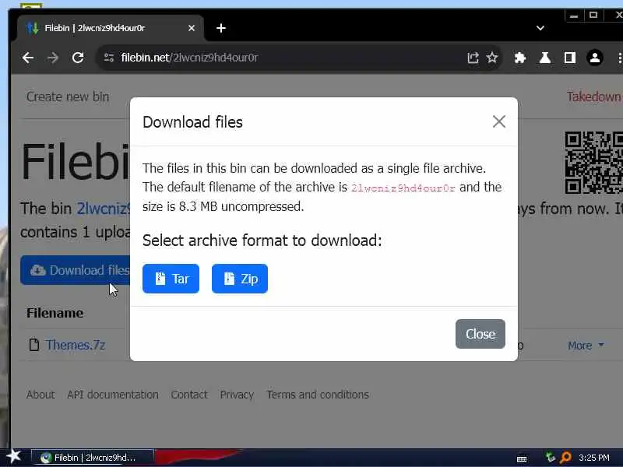Open the Terms and conditions link

click(318, 395)
